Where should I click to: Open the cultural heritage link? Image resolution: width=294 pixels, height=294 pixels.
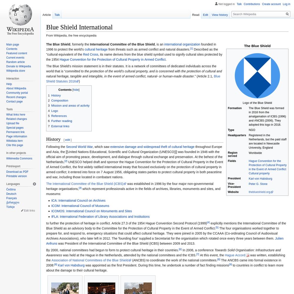pos(96,49)
